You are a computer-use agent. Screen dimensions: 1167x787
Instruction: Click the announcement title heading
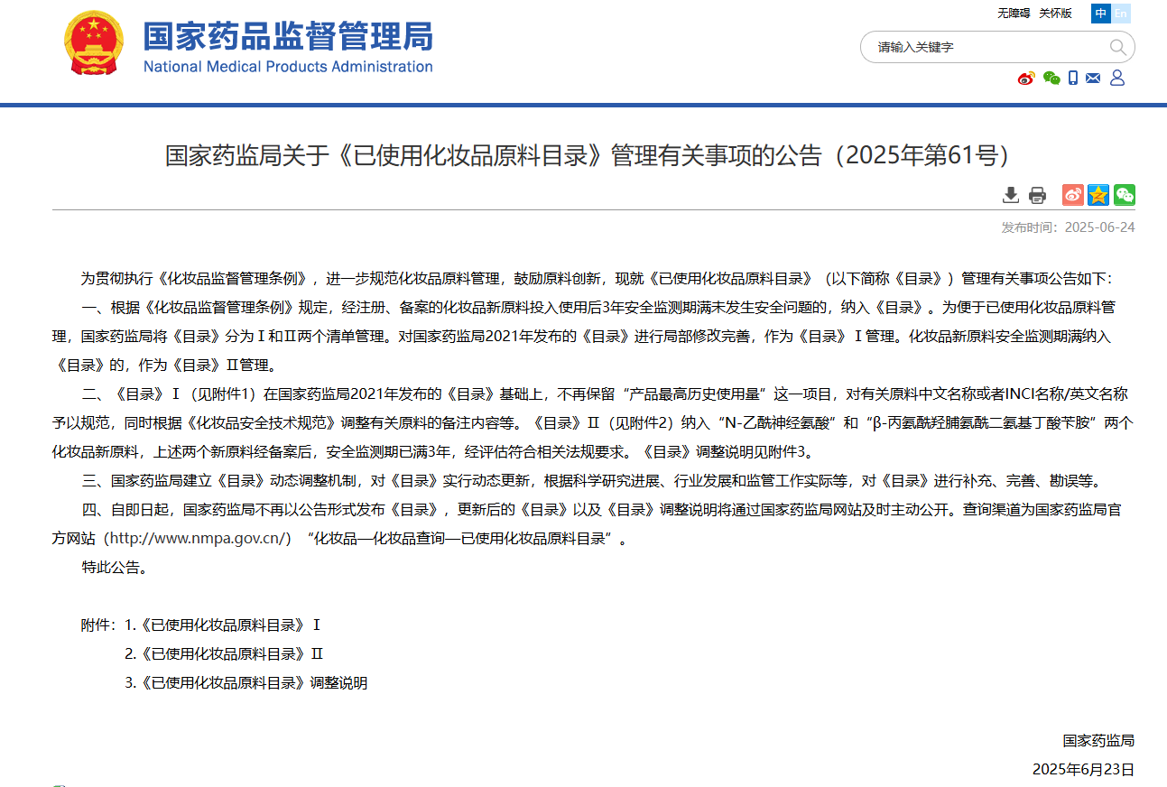pyautogui.click(x=587, y=155)
